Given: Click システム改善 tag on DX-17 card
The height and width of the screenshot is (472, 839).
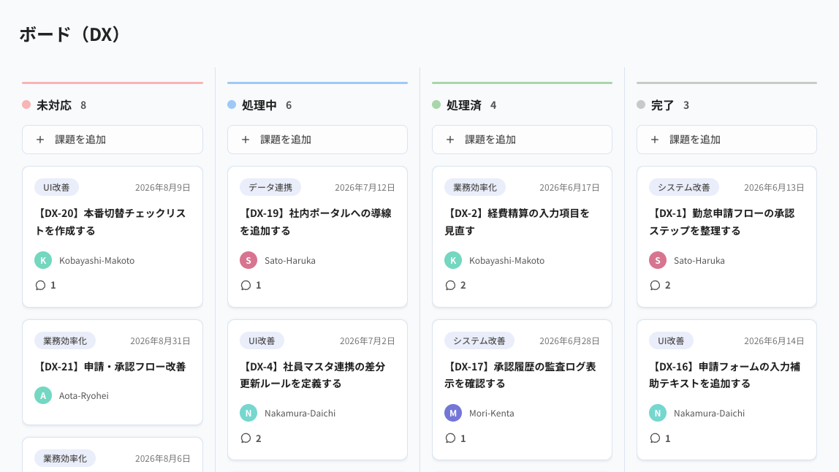Looking at the screenshot, I should 479,341.
